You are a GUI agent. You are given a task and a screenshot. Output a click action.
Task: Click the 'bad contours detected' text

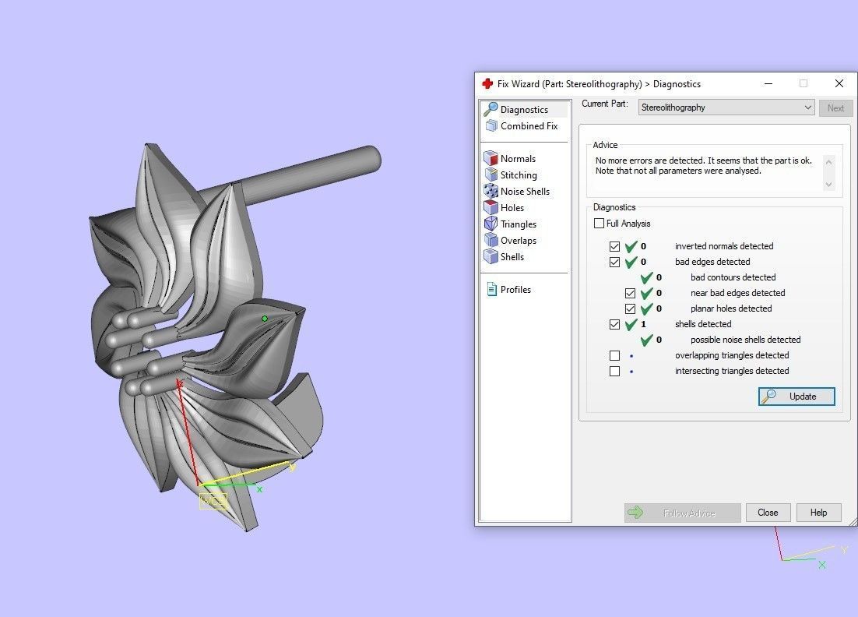pyautogui.click(x=733, y=277)
